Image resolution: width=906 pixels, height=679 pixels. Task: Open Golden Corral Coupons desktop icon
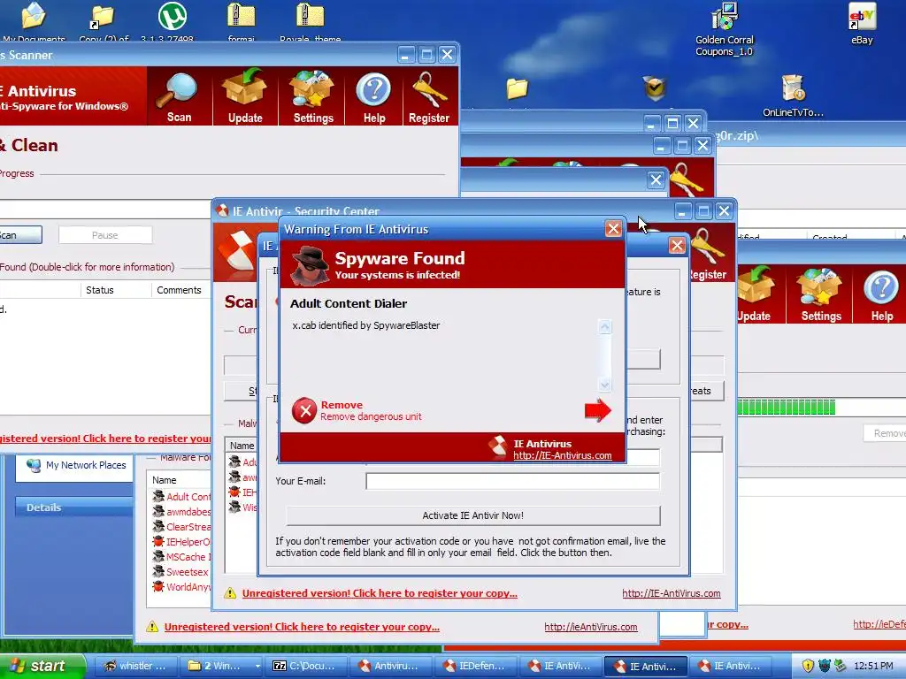(x=725, y=29)
